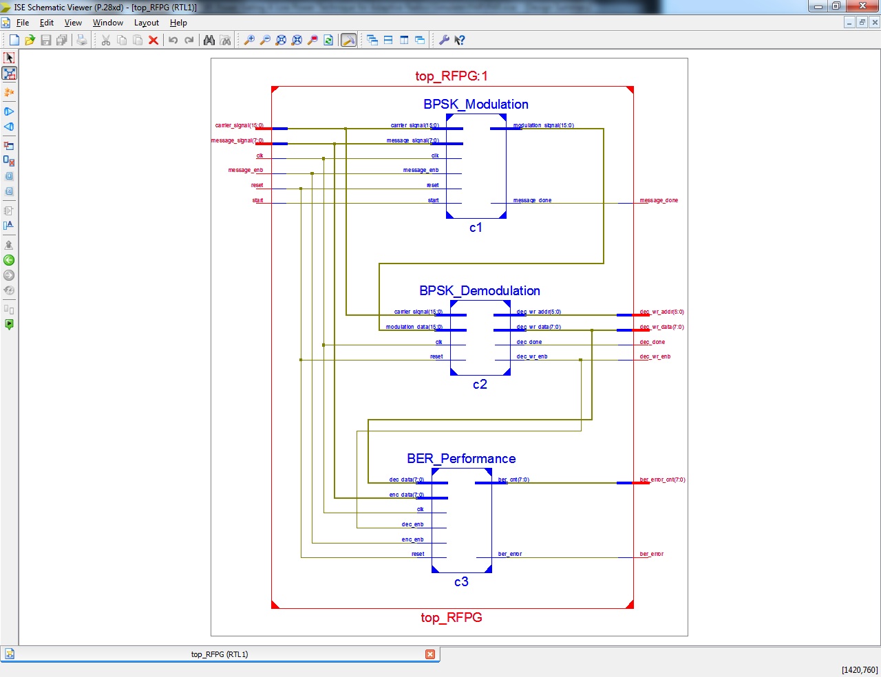
Task: Click the Save disk icon
Action: pos(46,40)
